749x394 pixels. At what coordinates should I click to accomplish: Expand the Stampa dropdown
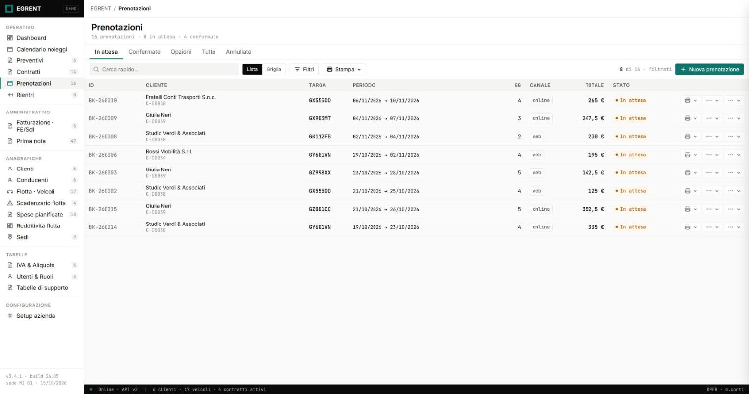344,69
